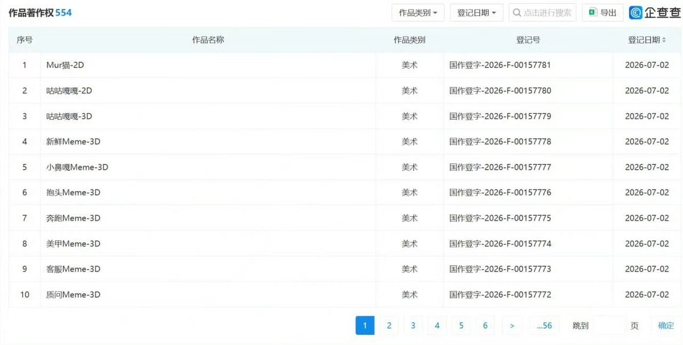Select the 咕咕嘎嘎-3D work name
683x345 pixels.
[69, 116]
